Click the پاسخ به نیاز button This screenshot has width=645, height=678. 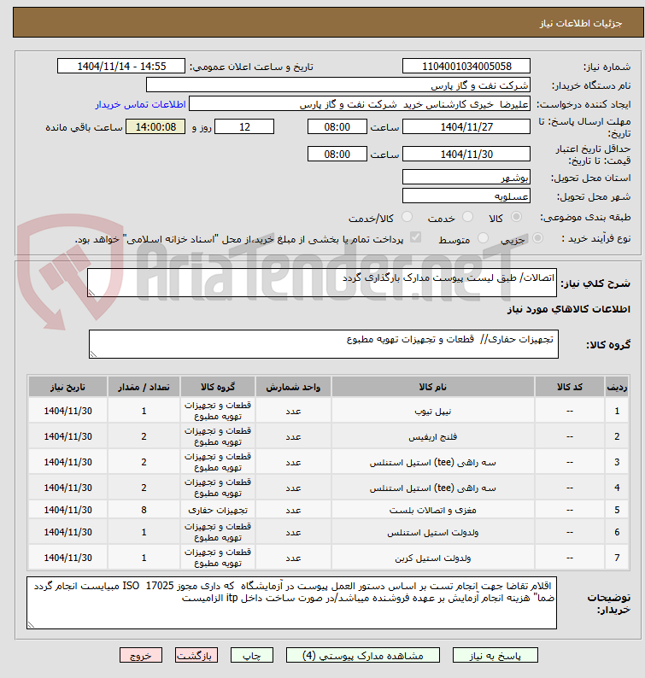[x=495, y=655]
